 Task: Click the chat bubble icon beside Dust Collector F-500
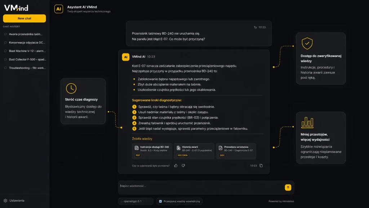pos(6,60)
